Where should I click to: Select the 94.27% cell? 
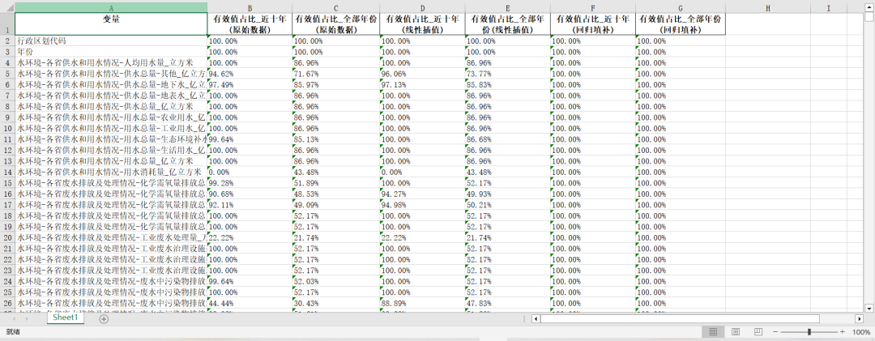click(422, 194)
